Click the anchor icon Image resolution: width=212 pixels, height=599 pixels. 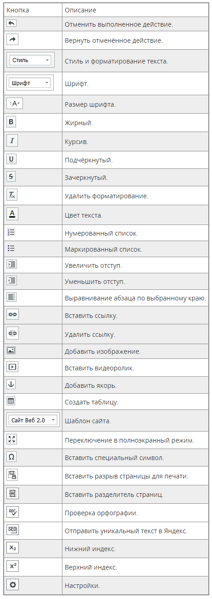[x=12, y=385]
